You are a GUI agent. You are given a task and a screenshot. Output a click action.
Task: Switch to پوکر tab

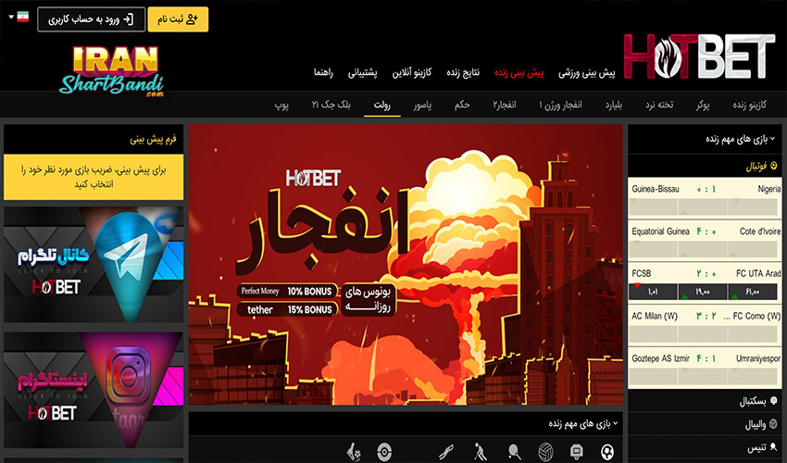click(x=703, y=105)
